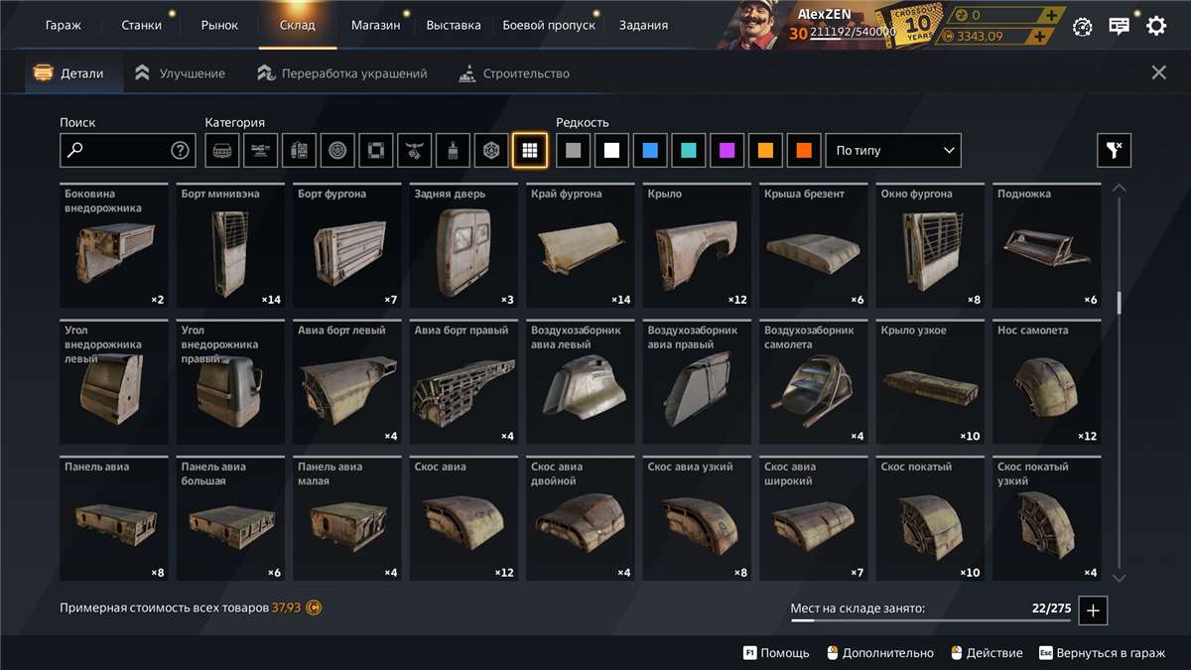Screen dimensions: 1191x670
Task: Switch to the Строительство tab
Action: (514, 73)
